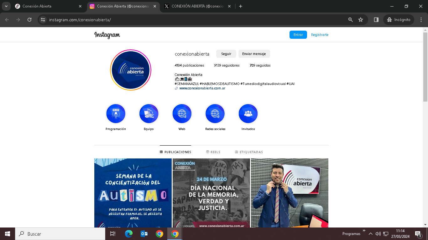Open Chrome three-dot menu
The height and width of the screenshot is (240, 428).
click(421, 20)
